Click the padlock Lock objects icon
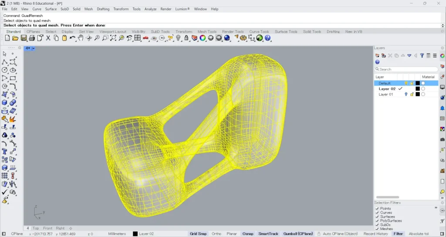This screenshot has height=237, width=446. [x=186, y=38]
